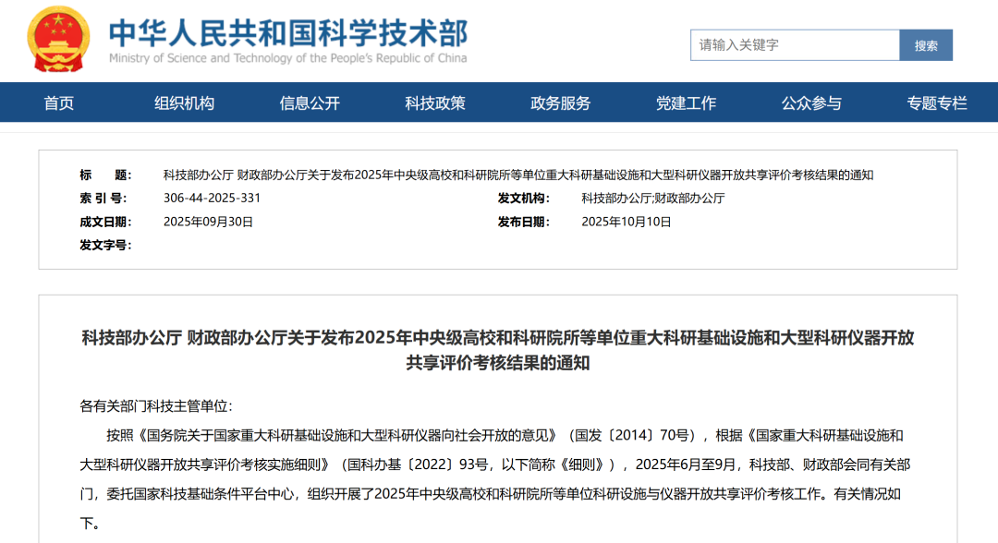Select 信息公开 from the navigation bar
Screen dimensions: 998x543
click(310, 103)
